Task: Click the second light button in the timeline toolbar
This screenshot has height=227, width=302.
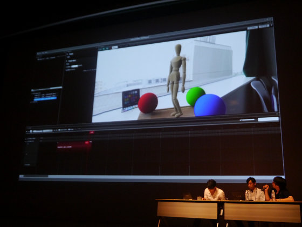Action: tap(47, 131)
